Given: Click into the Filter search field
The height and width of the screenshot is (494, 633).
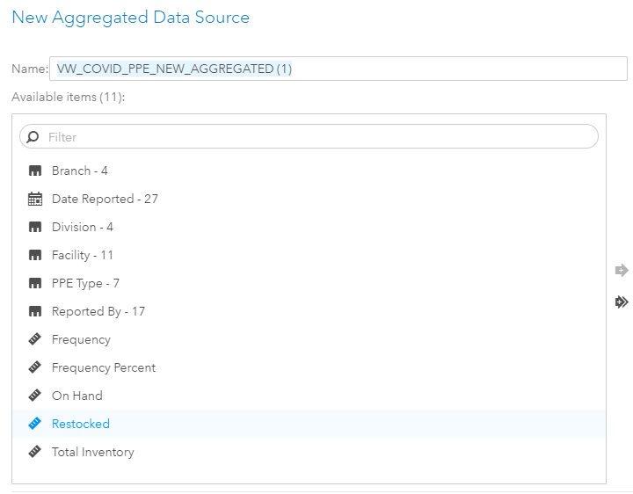Looking at the screenshot, I should [x=316, y=137].
